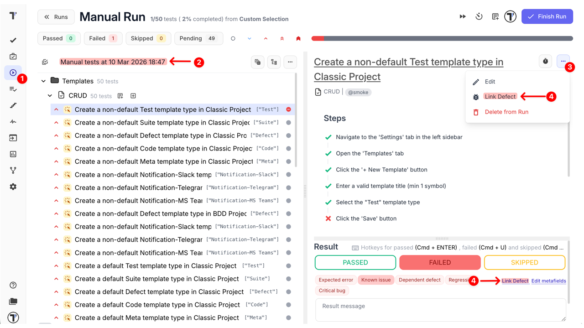Toggle the Known issue result tag

(375, 280)
